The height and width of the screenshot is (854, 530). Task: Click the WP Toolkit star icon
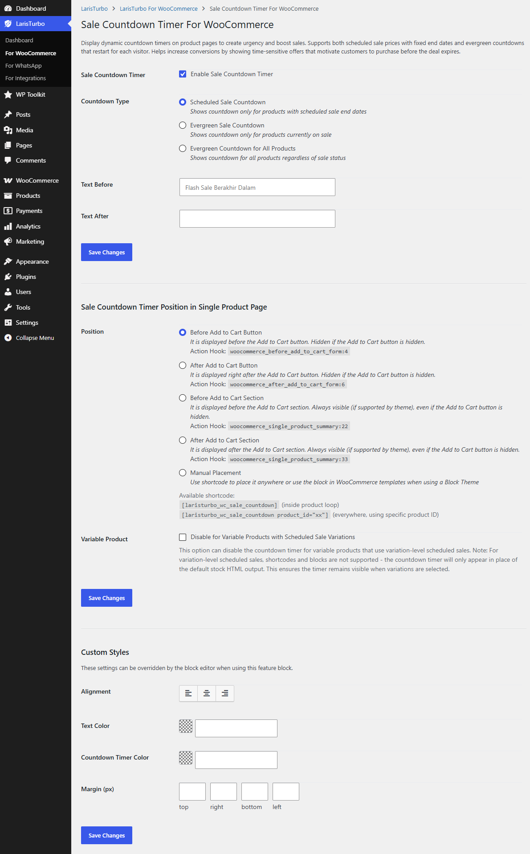point(8,94)
